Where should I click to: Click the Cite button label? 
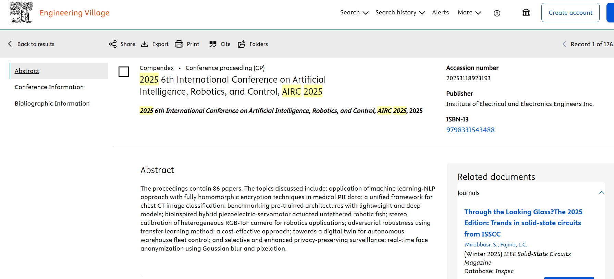(225, 44)
